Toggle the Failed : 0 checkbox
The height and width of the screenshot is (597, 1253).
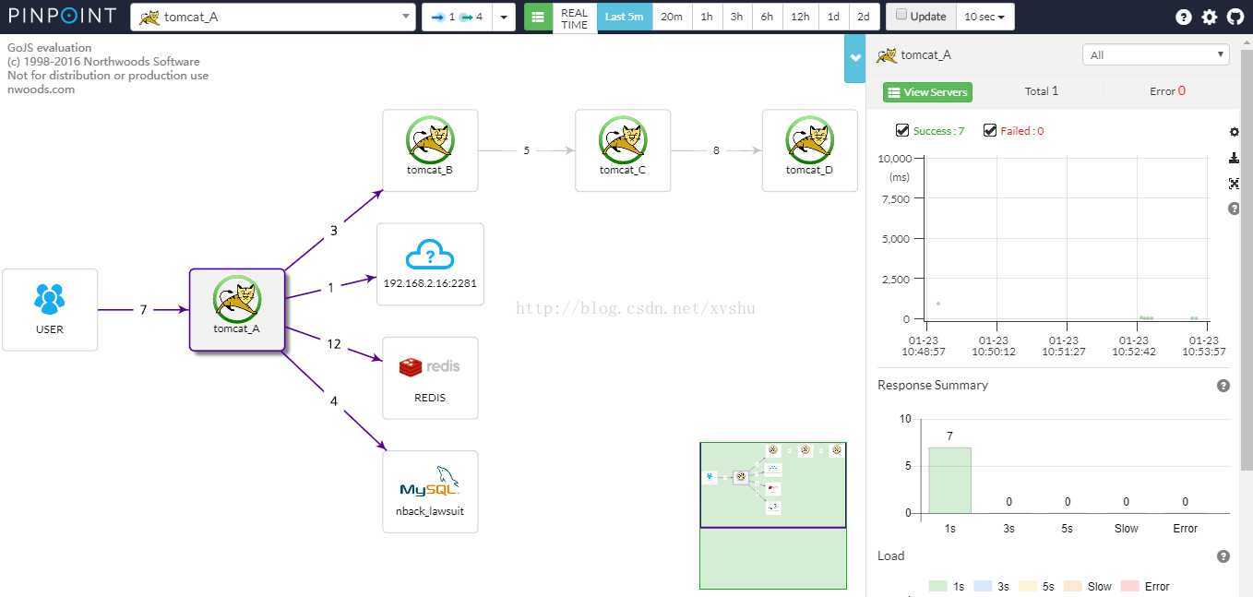pos(990,131)
